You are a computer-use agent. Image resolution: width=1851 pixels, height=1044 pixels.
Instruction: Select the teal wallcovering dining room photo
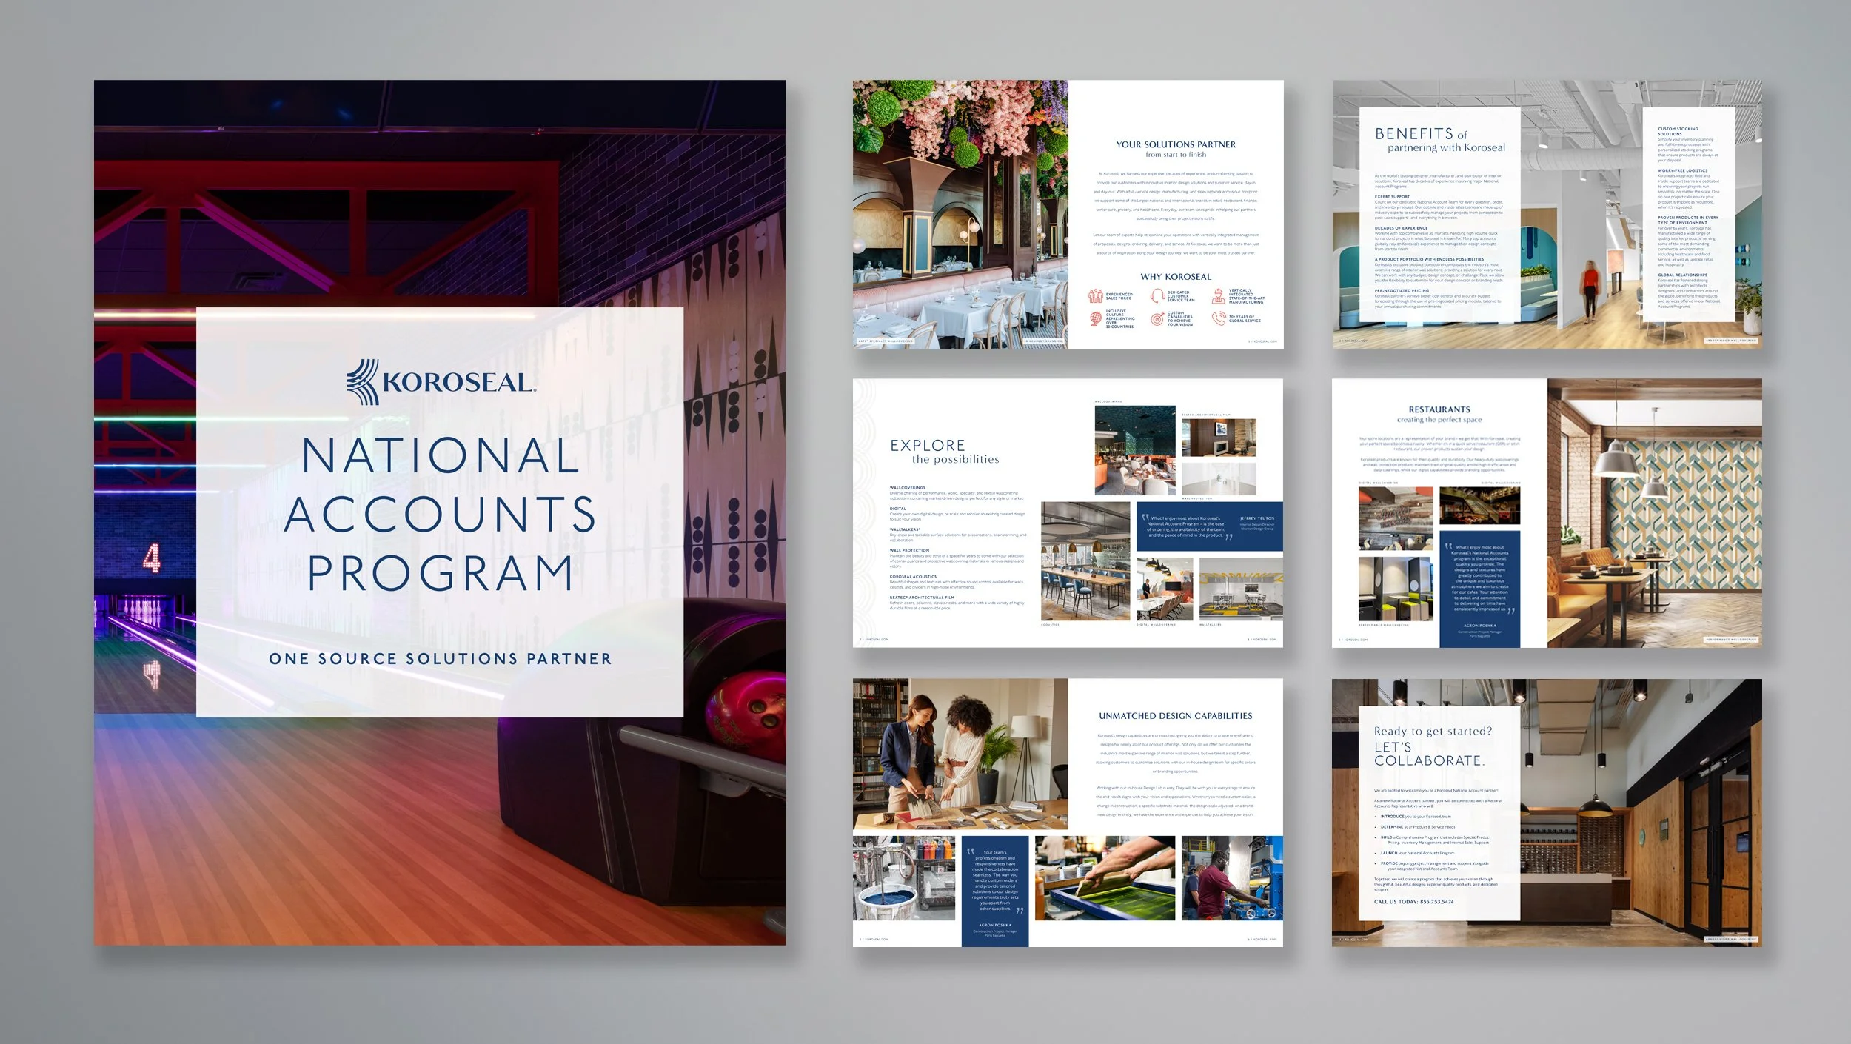[1135, 450]
